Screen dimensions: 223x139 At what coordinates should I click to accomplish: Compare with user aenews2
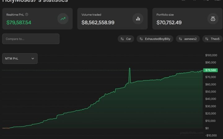[188, 39]
